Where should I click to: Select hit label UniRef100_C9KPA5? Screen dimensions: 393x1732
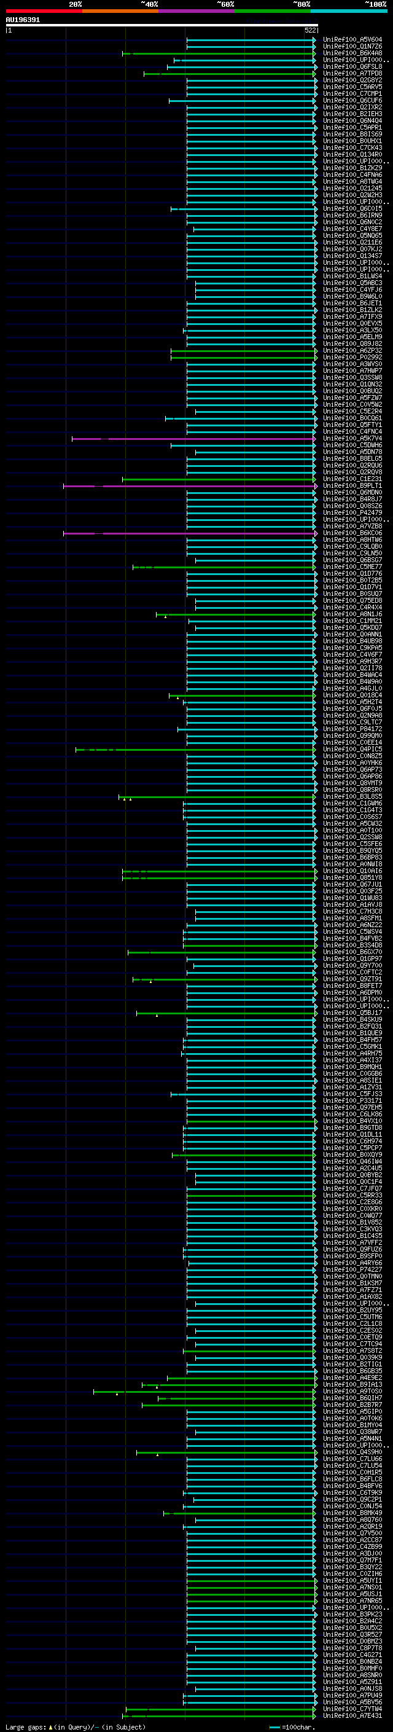coord(352,648)
